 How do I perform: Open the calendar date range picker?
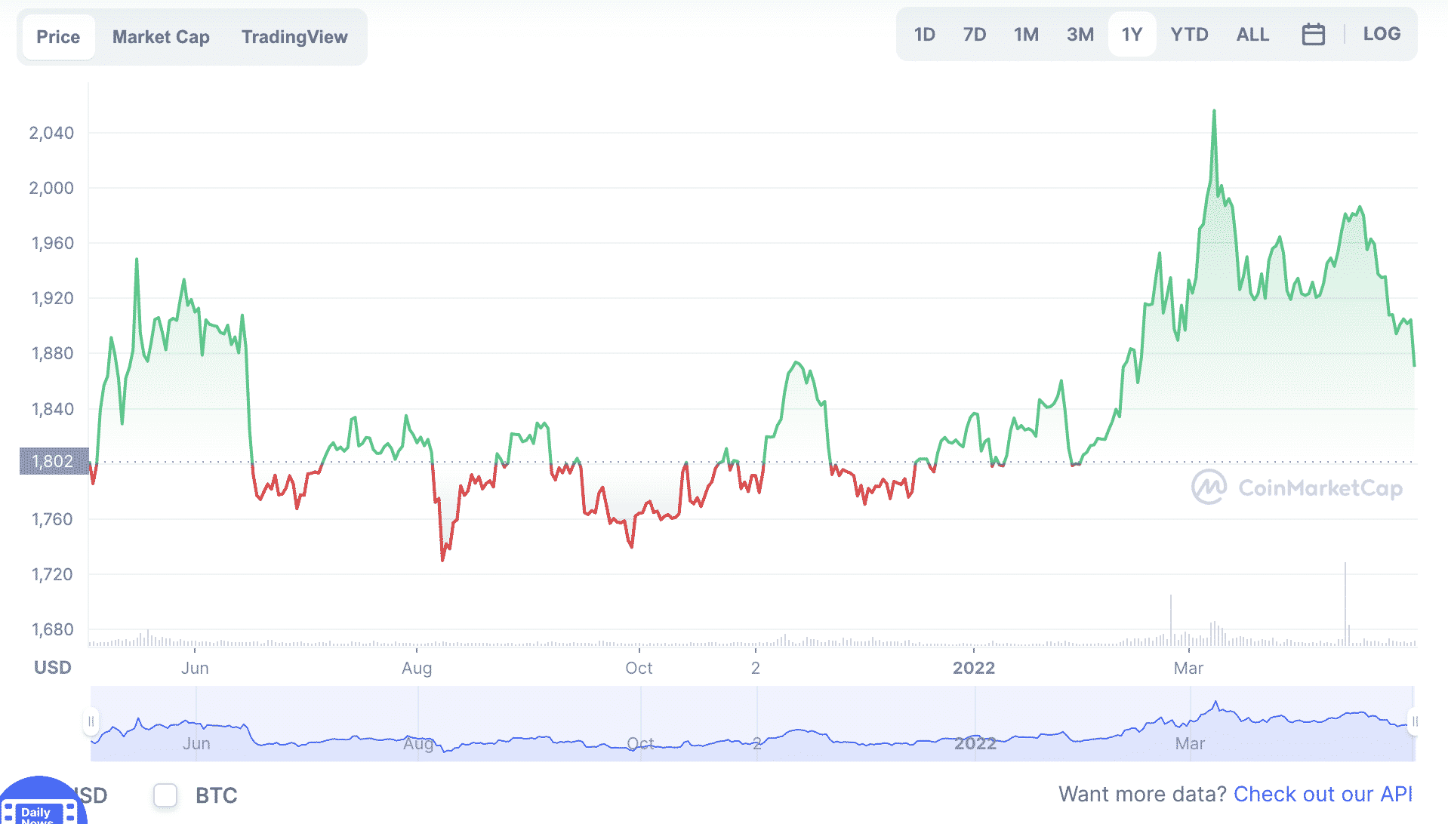[x=1313, y=34]
